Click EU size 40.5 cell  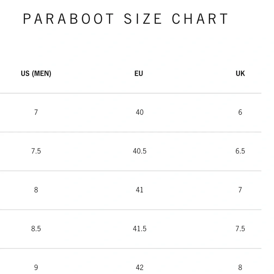click(x=140, y=151)
